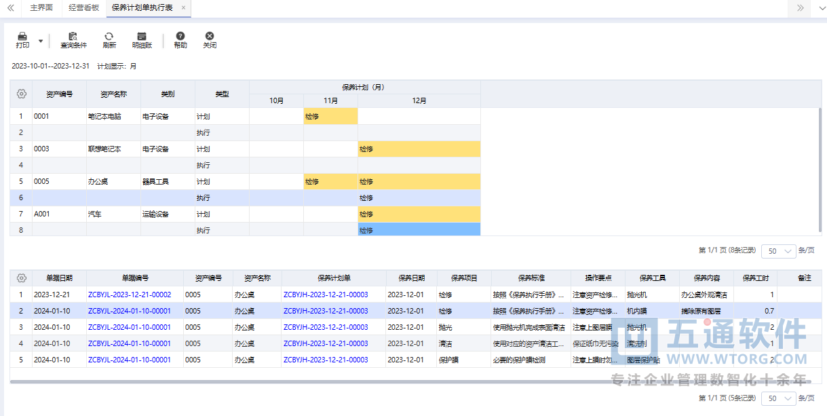The image size is (827, 416).
Task: Click the 资产名称 header in upper table
Action: click(114, 94)
